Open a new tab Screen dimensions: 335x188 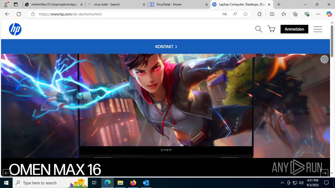279,4
